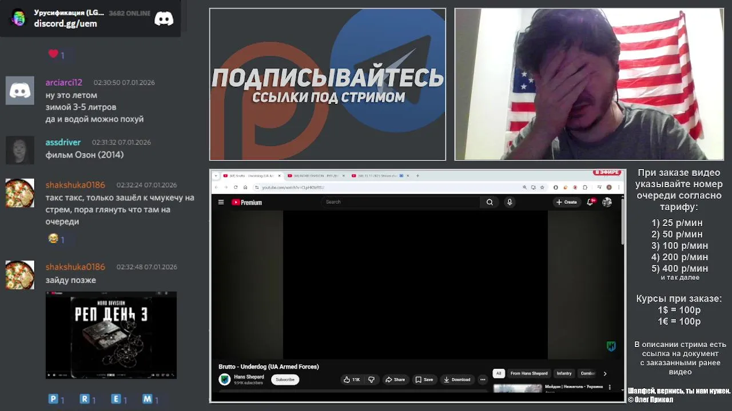
Task: Click video title Brutto - Underdog
Action: pos(269,366)
